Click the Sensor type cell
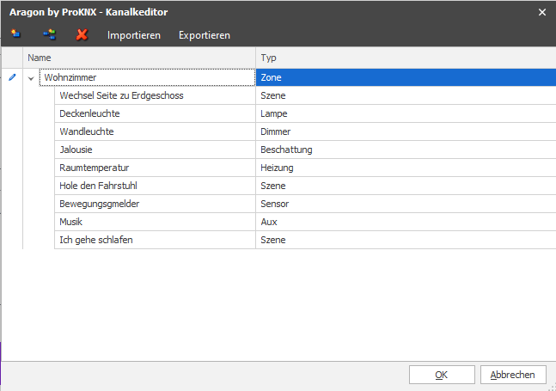Image resolution: width=556 pixels, height=391 pixels. (406, 204)
